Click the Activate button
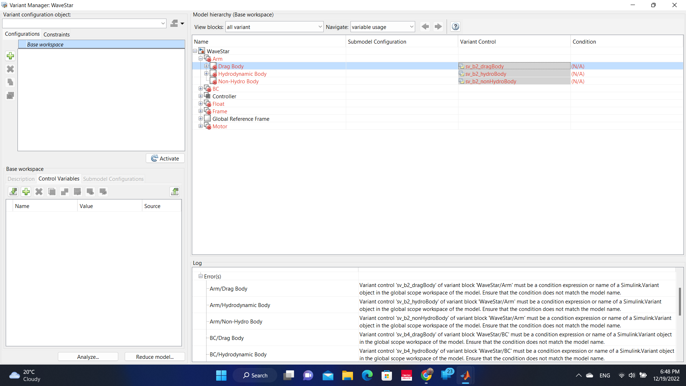The height and width of the screenshot is (386, 686). tap(165, 158)
